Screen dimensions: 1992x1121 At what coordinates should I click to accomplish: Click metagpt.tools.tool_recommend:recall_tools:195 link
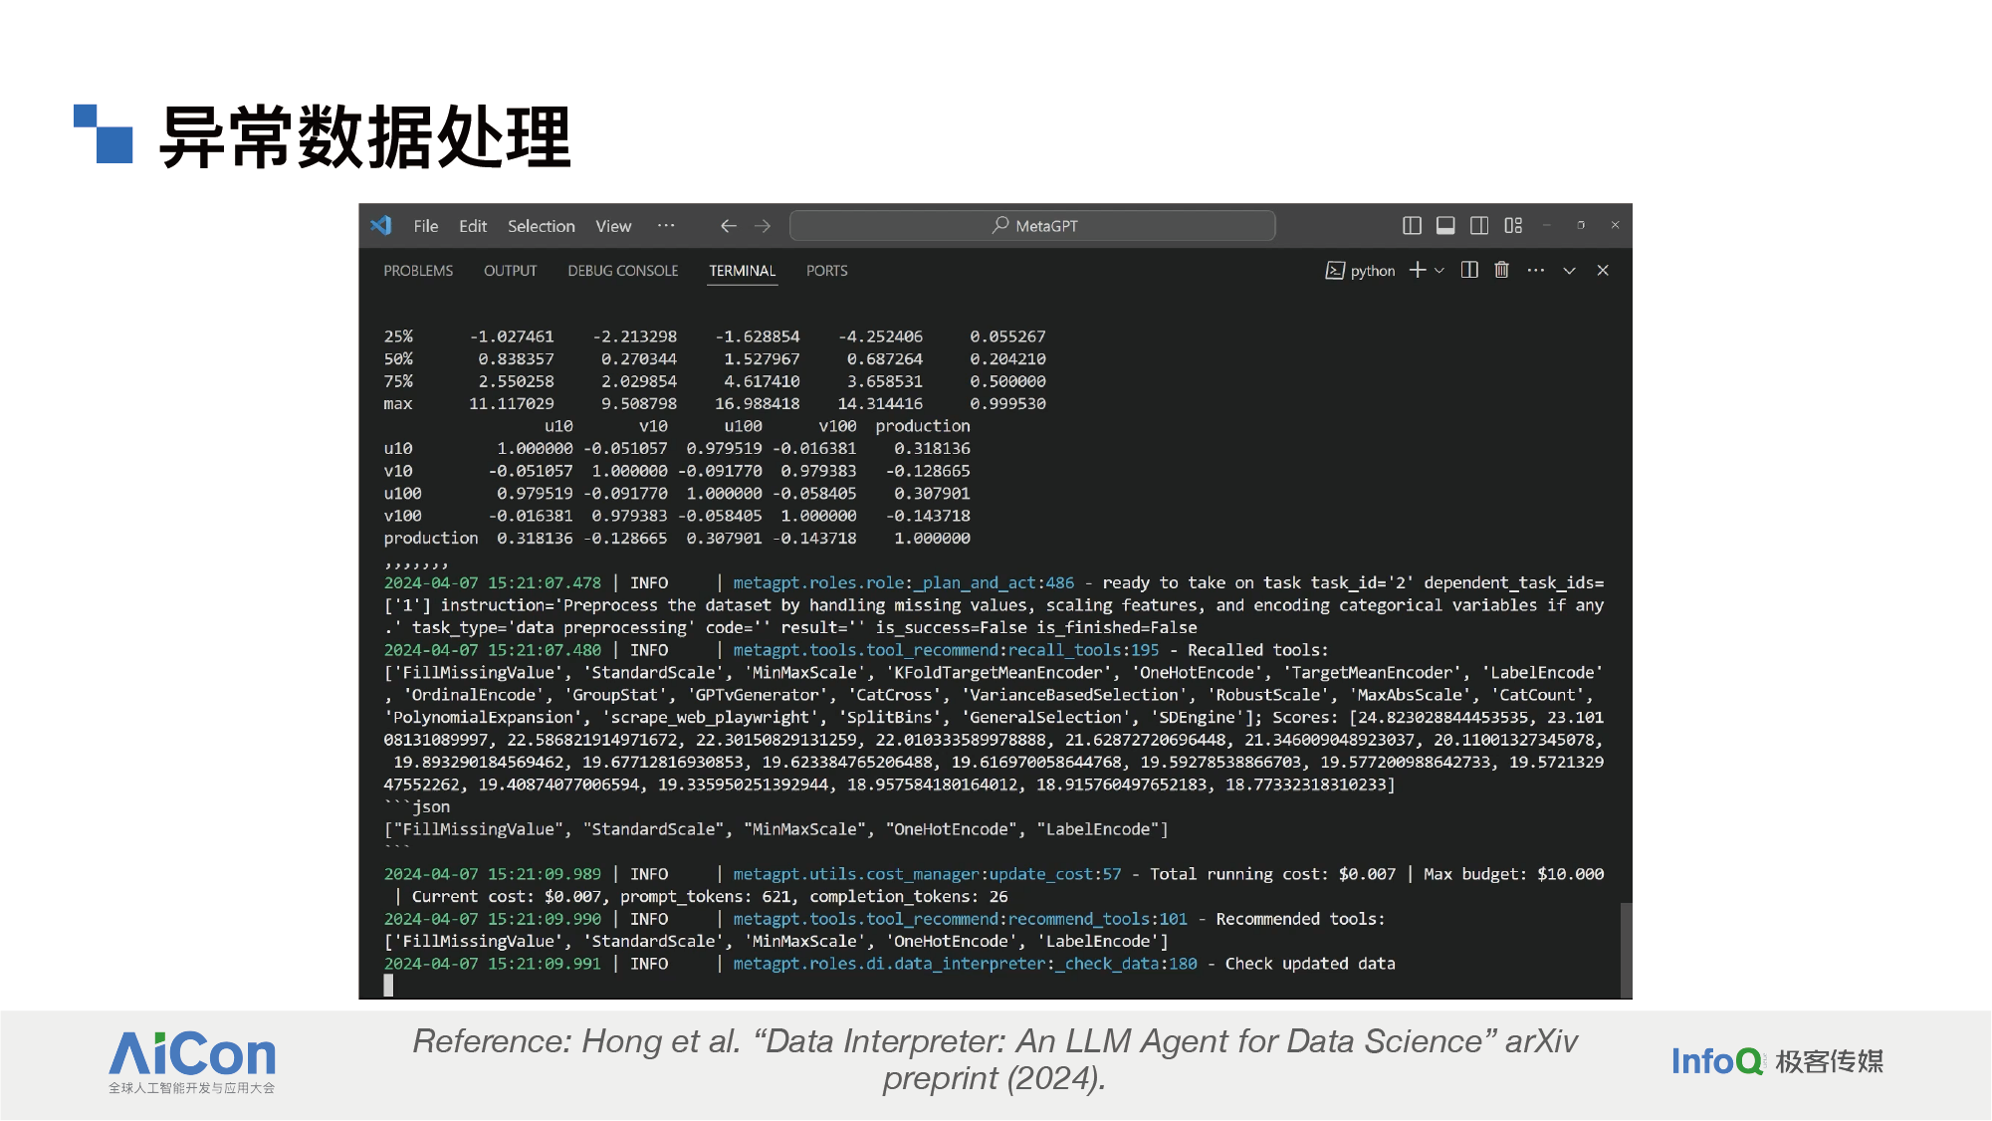pos(946,650)
